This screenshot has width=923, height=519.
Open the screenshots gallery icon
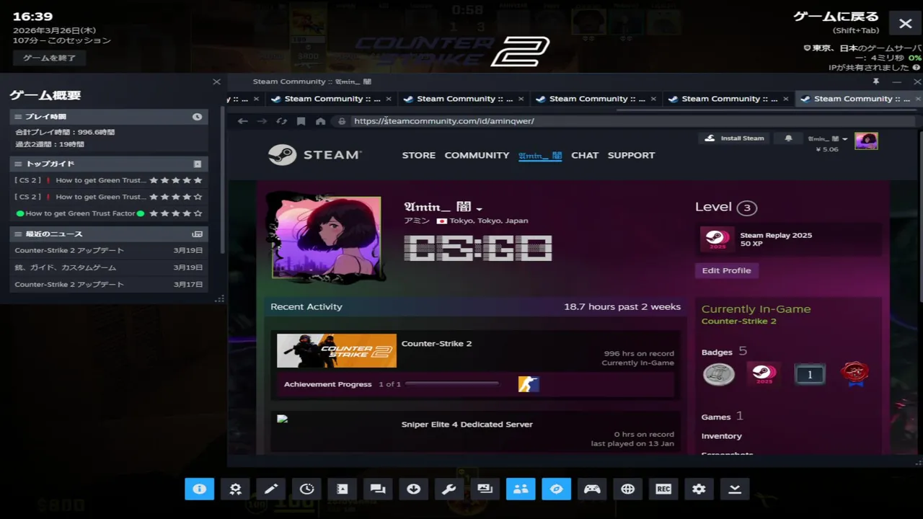coord(485,489)
